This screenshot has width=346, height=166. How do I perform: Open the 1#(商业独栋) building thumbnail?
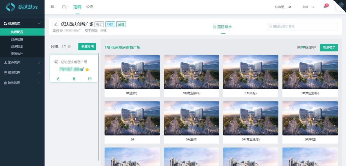(191, 72)
